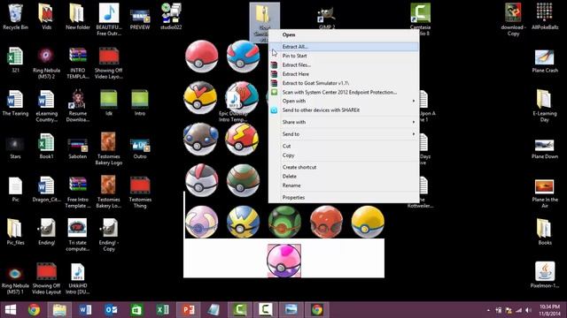Open Excel from the taskbar
This screenshot has width=567, height=318.
click(162, 310)
